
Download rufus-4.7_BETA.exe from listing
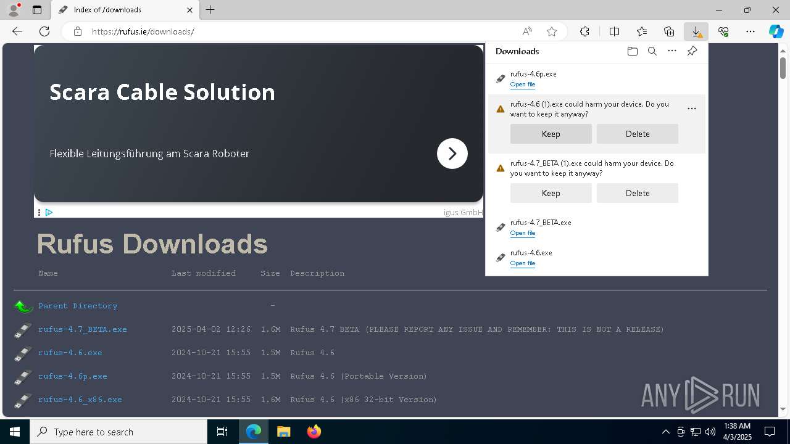(83, 329)
